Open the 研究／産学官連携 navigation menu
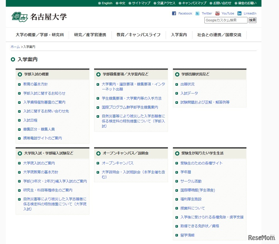This screenshot has width=279, height=244. click(x=90, y=35)
